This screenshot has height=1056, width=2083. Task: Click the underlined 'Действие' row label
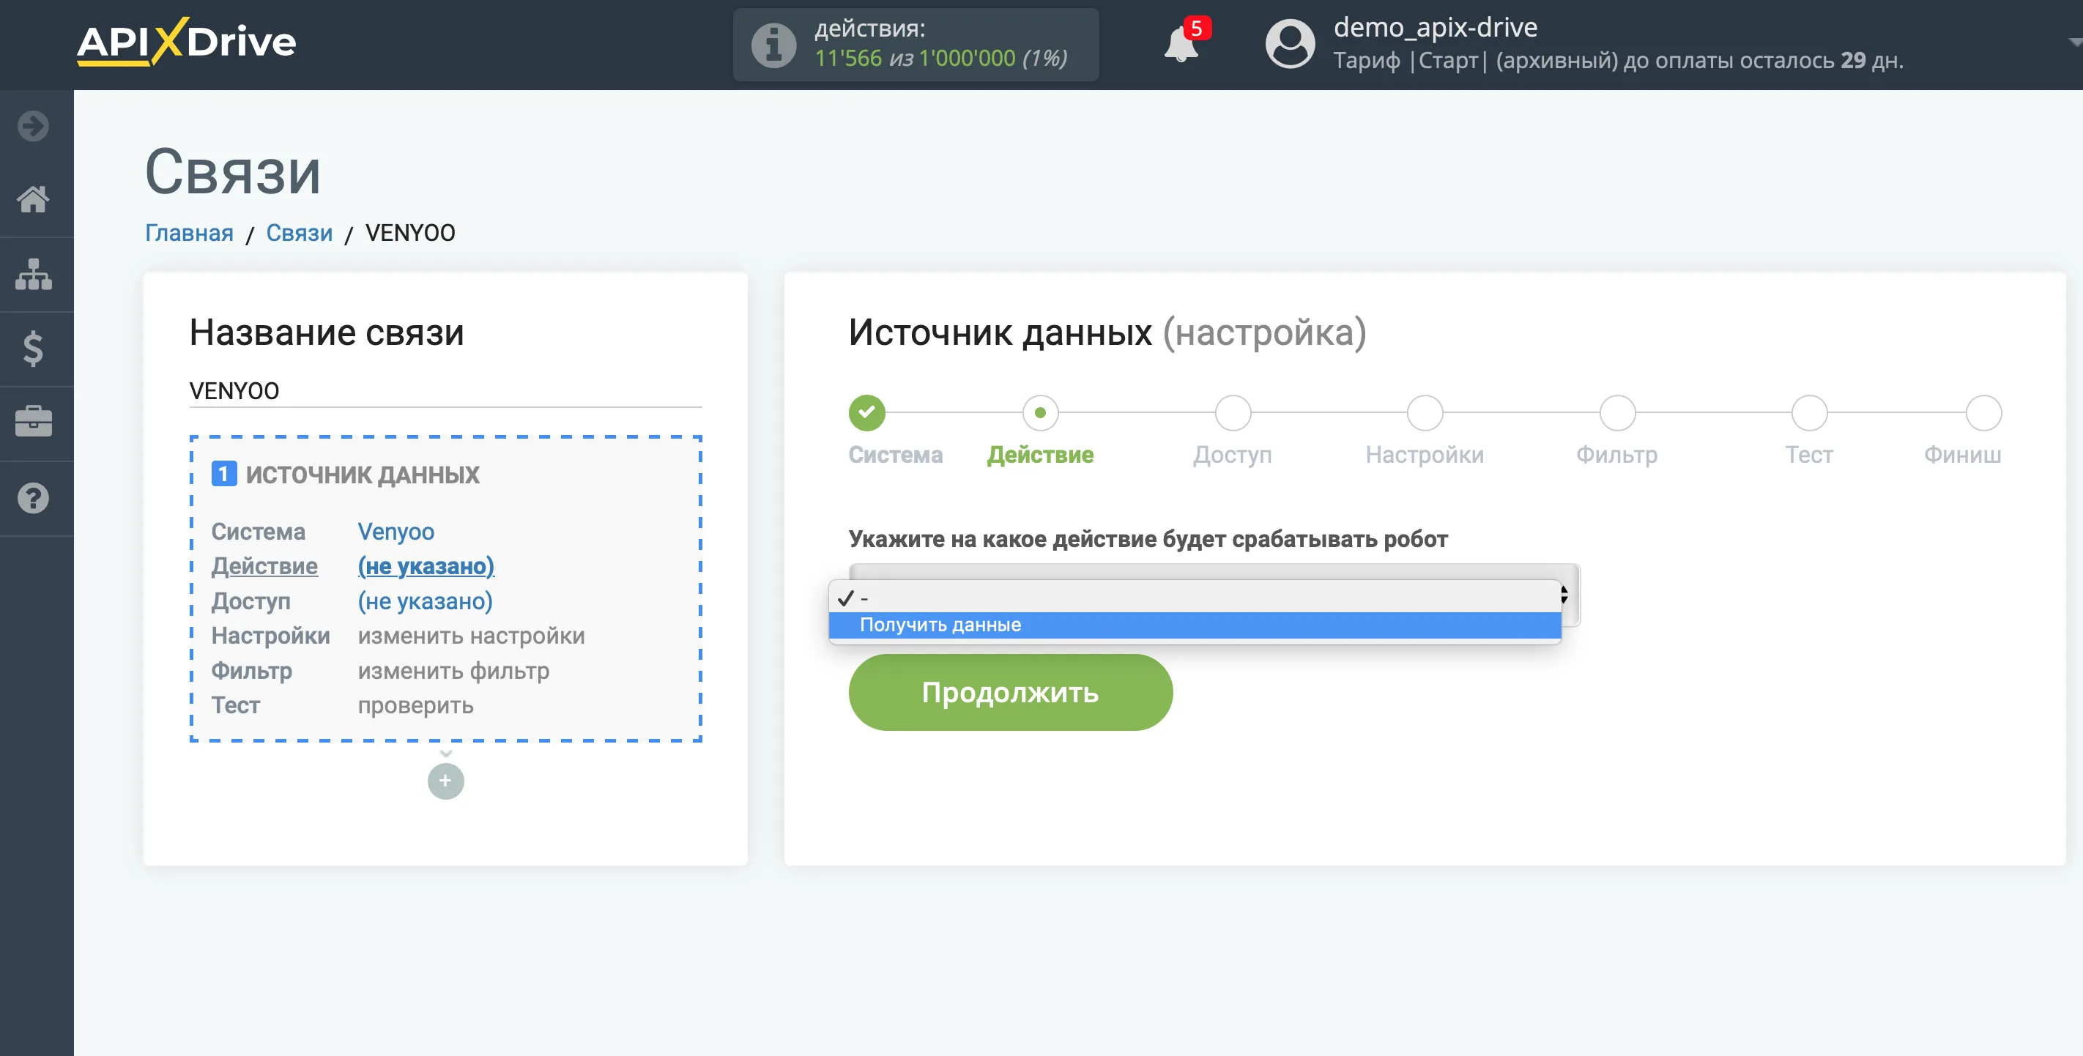[264, 566]
